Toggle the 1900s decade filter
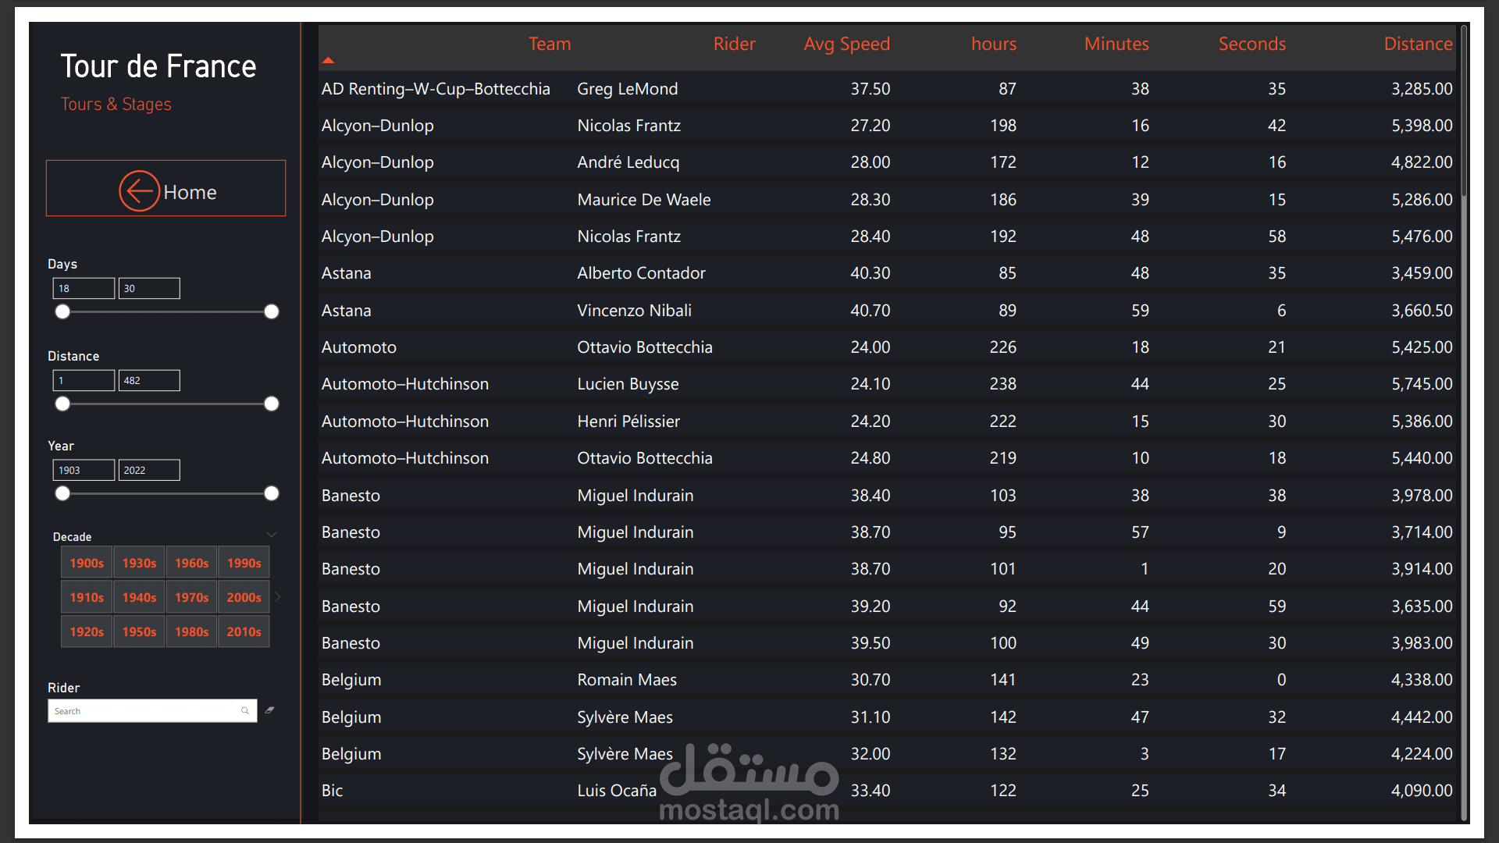The width and height of the screenshot is (1499, 843). tap(87, 563)
